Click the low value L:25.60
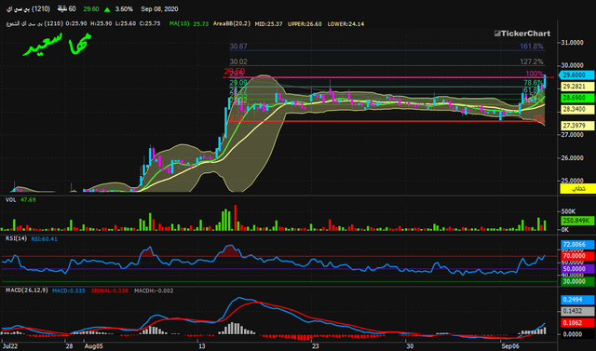The height and width of the screenshot is (351, 596). 126,23
